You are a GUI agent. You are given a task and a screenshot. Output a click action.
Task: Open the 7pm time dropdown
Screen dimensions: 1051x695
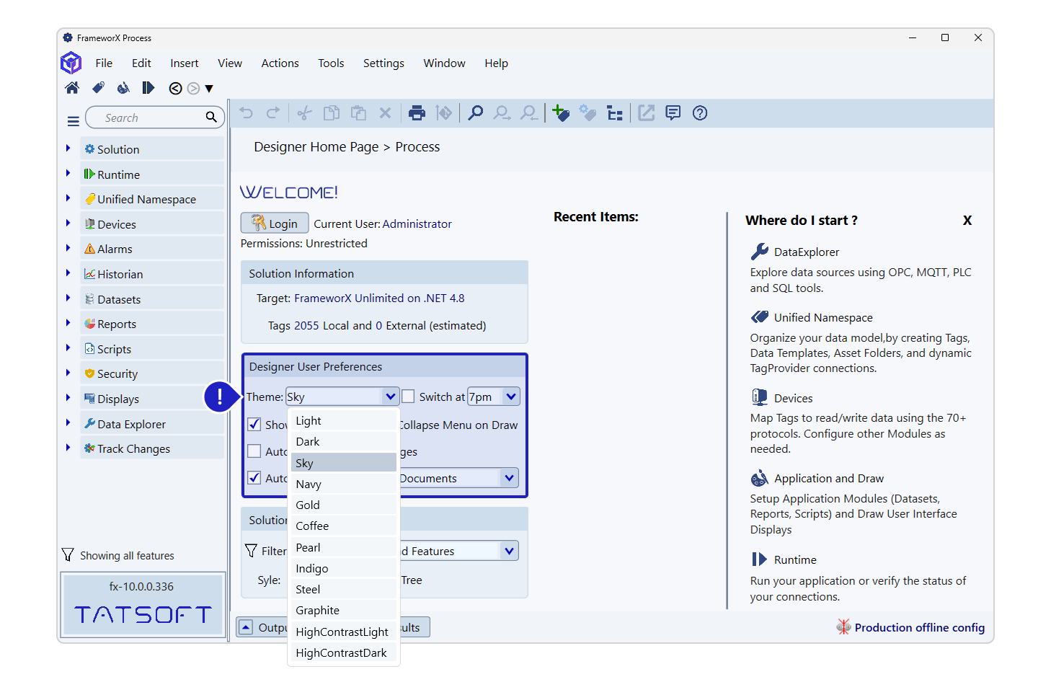pyautogui.click(x=511, y=397)
